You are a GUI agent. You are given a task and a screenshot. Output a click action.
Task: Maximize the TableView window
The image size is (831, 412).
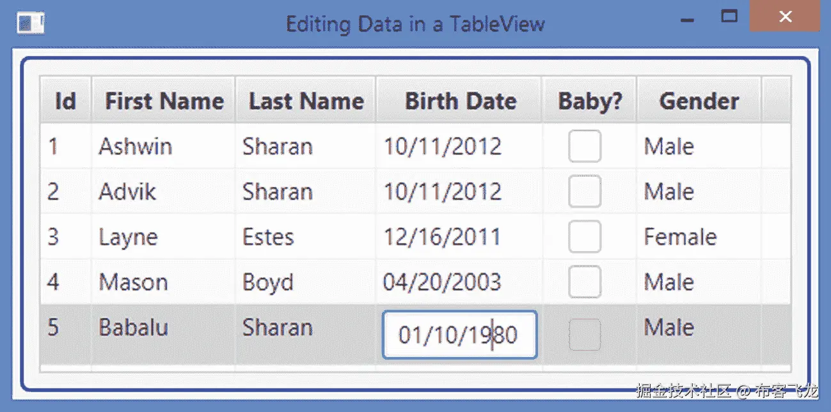[729, 17]
